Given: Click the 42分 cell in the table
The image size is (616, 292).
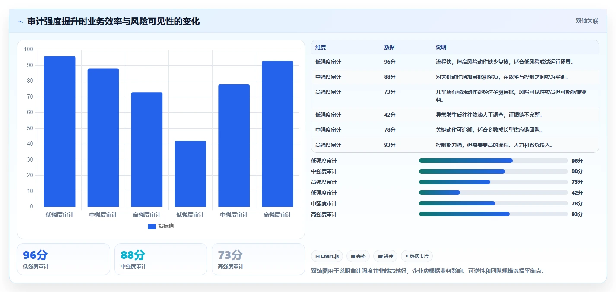Looking at the screenshot, I should [x=390, y=115].
